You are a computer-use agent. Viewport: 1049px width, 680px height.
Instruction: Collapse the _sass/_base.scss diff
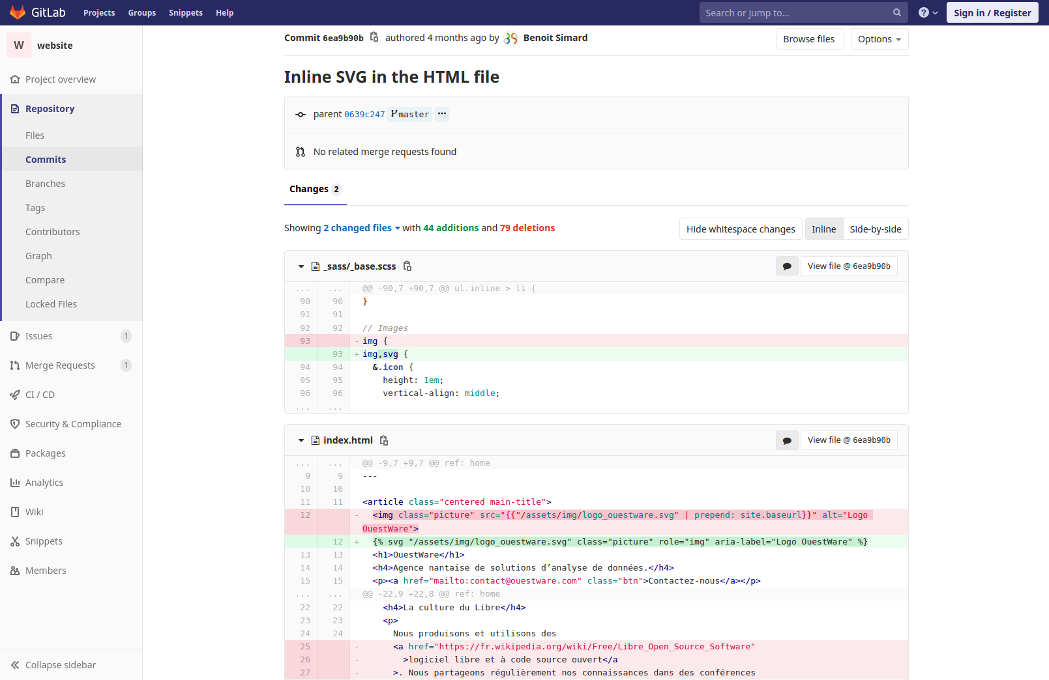pos(301,266)
